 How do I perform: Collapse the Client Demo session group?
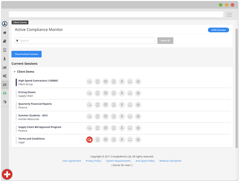click(x=15, y=72)
